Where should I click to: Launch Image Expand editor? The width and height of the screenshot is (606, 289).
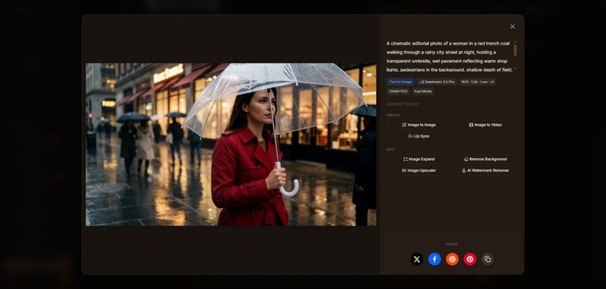click(419, 159)
